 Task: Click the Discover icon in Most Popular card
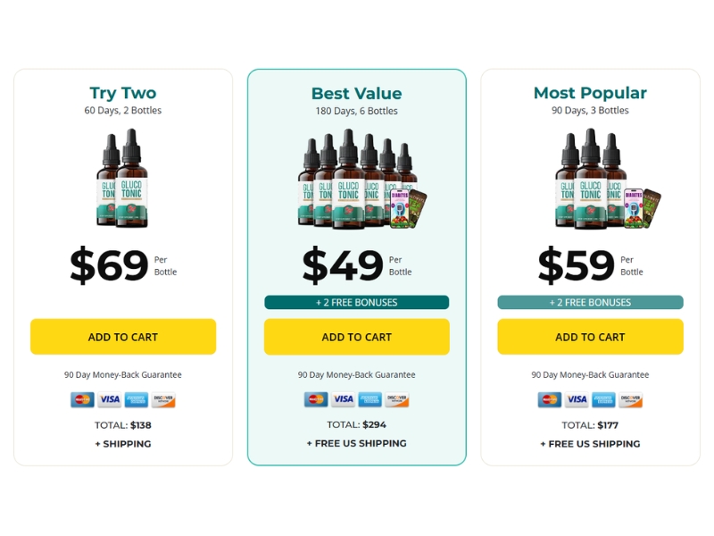coord(631,400)
